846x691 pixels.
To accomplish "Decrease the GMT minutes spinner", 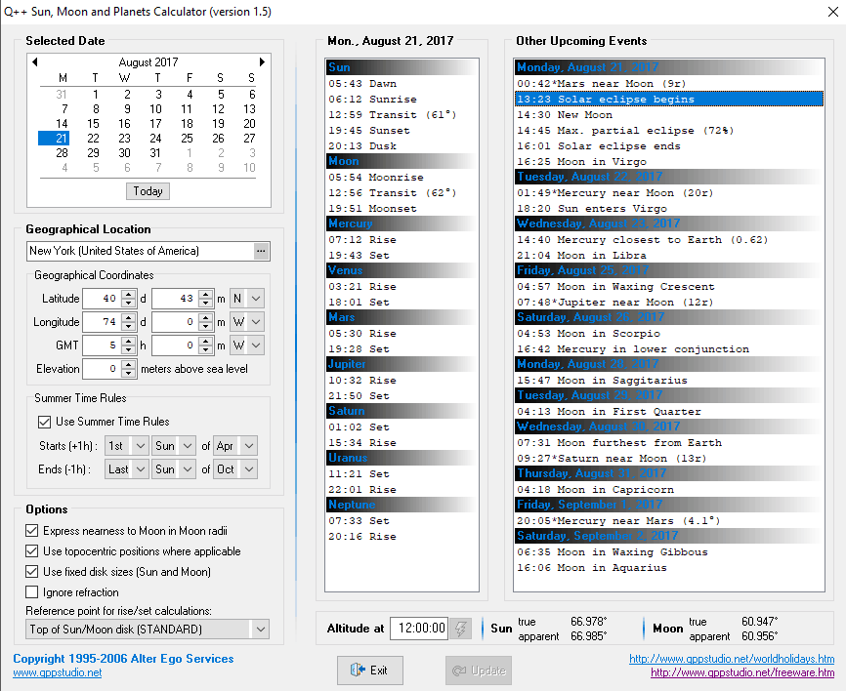I will click(x=205, y=349).
